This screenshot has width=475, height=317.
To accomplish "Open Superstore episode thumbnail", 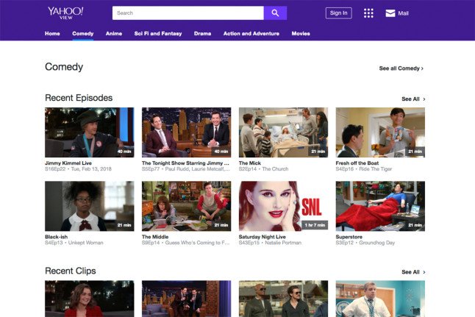I will tap(380, 206).
